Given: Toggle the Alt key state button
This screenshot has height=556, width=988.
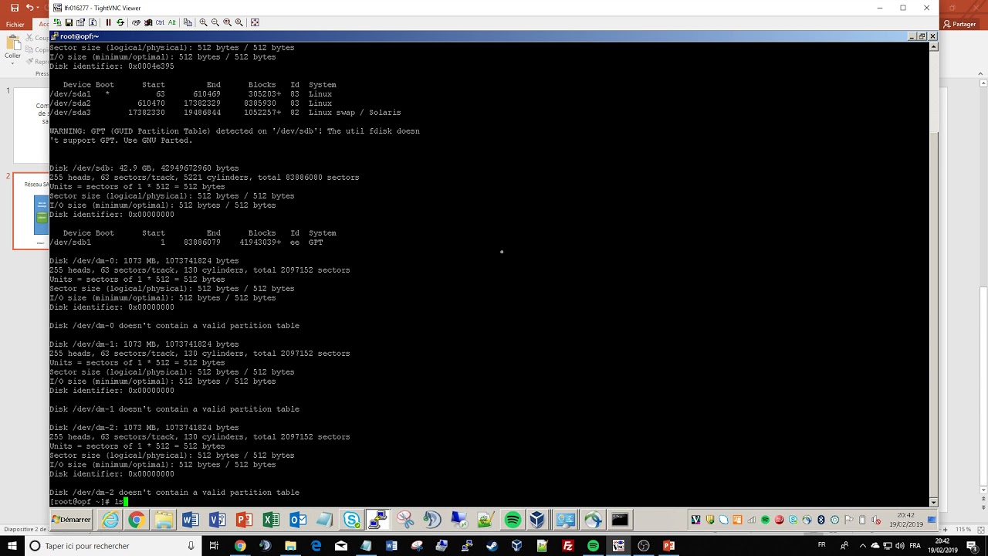Looking at the screenshot, I should [171, 22].
